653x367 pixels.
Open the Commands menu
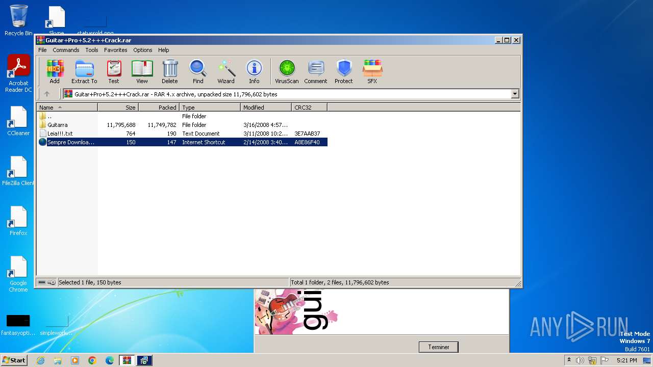66,50
